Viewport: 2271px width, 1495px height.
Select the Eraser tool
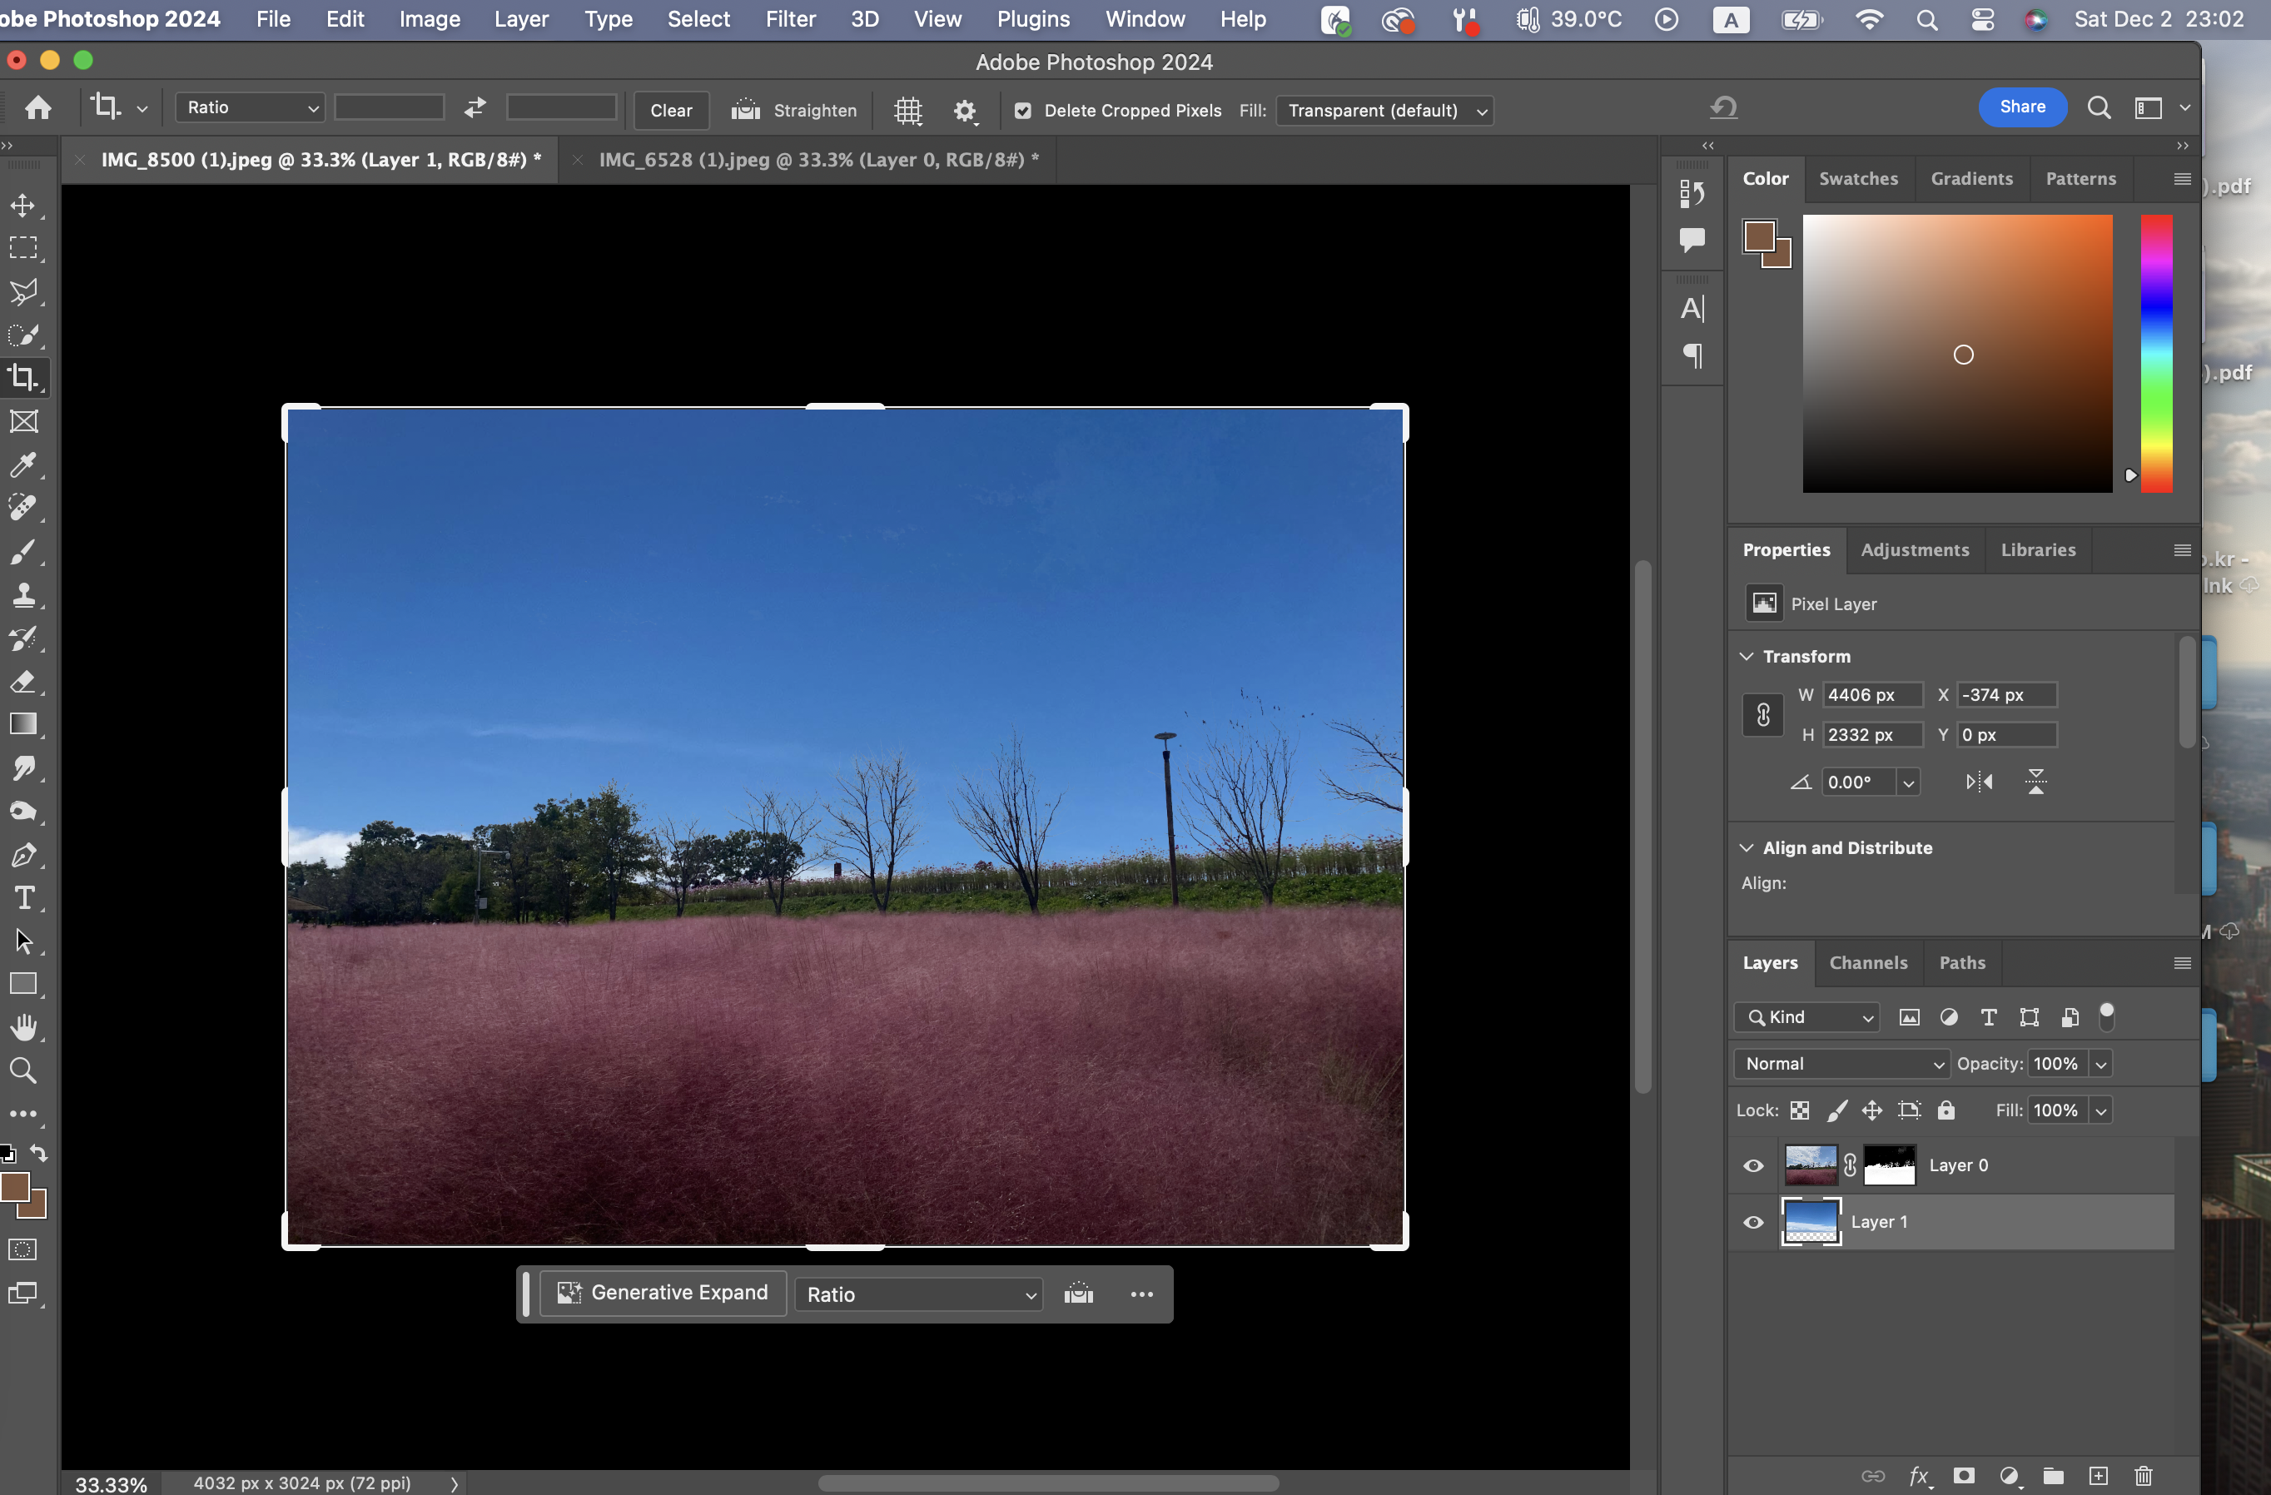coord(23,681)
